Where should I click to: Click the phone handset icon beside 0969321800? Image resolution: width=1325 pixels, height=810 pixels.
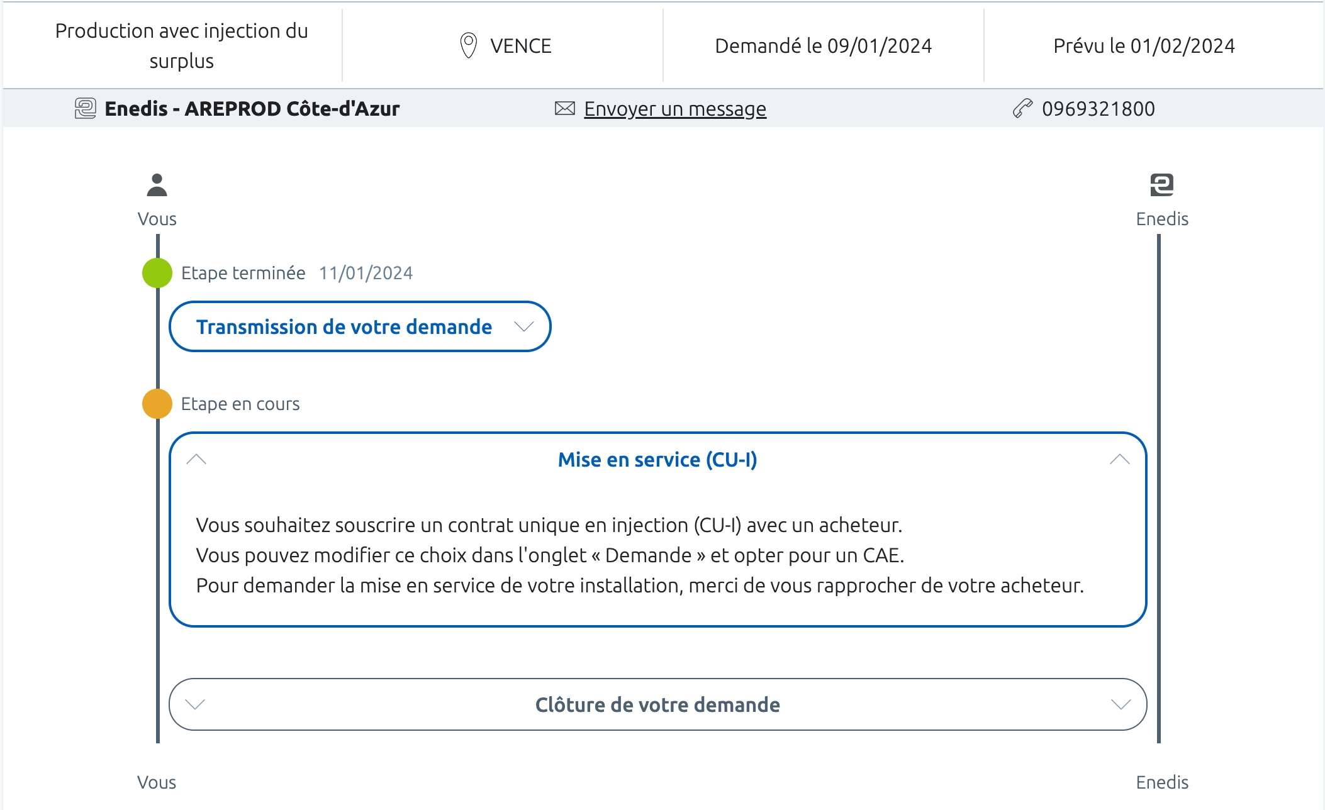coord(1022,108)
